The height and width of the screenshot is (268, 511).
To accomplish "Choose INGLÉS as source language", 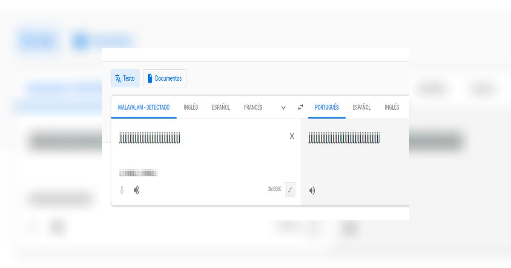I will (191, 108).
